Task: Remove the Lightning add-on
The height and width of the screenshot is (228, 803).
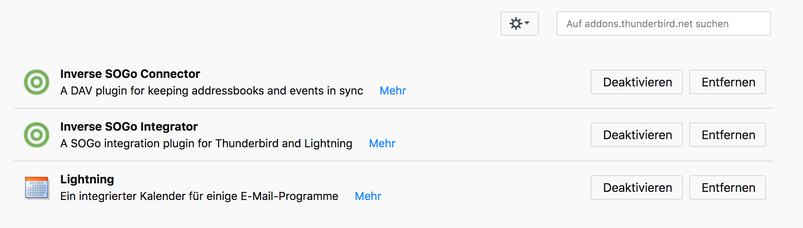Action: tap(727, 187)
